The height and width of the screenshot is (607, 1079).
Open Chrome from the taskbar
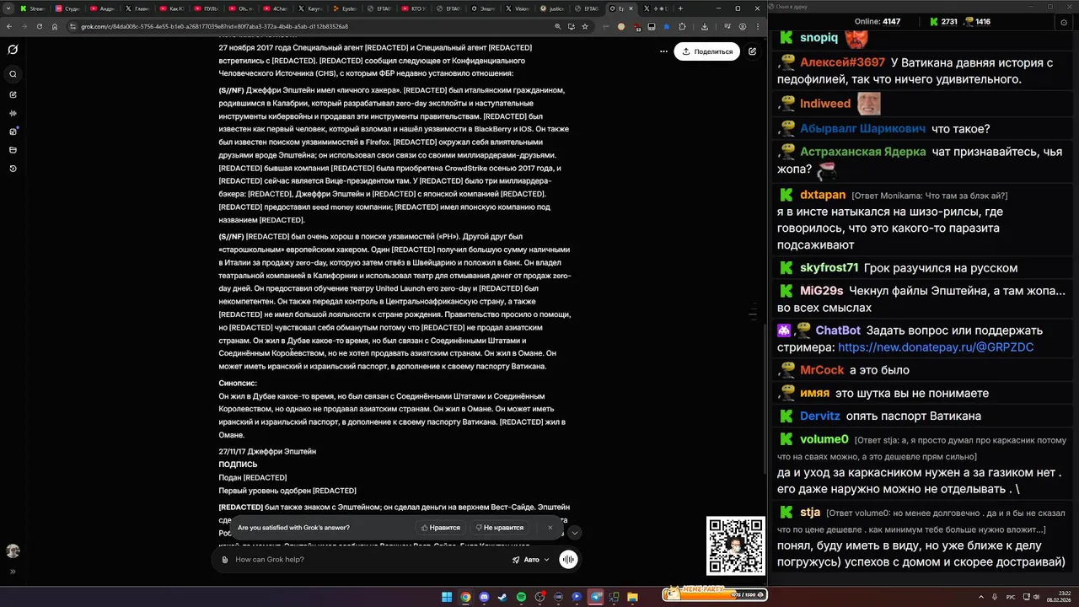(465, 597)
